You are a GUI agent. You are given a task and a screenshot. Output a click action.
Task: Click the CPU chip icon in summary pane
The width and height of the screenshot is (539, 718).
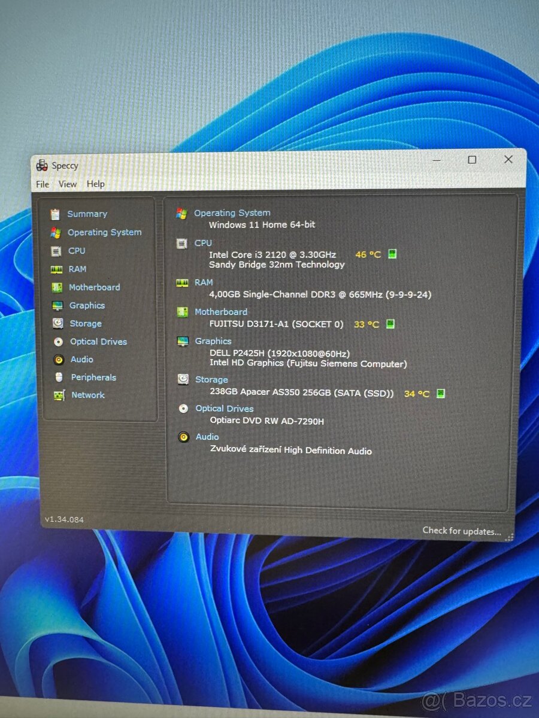(x=182, y=244)
